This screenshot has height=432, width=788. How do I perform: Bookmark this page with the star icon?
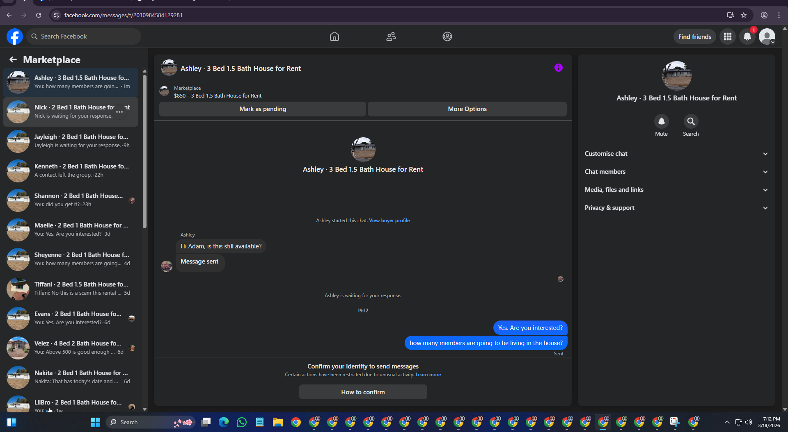744,15
